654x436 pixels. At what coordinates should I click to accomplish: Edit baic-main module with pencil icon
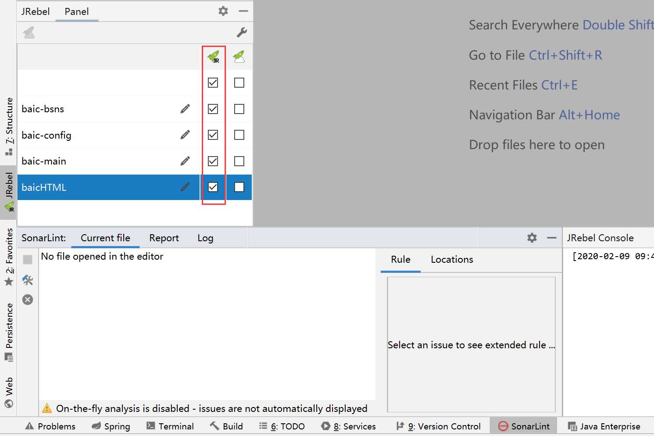pos(186,161)
